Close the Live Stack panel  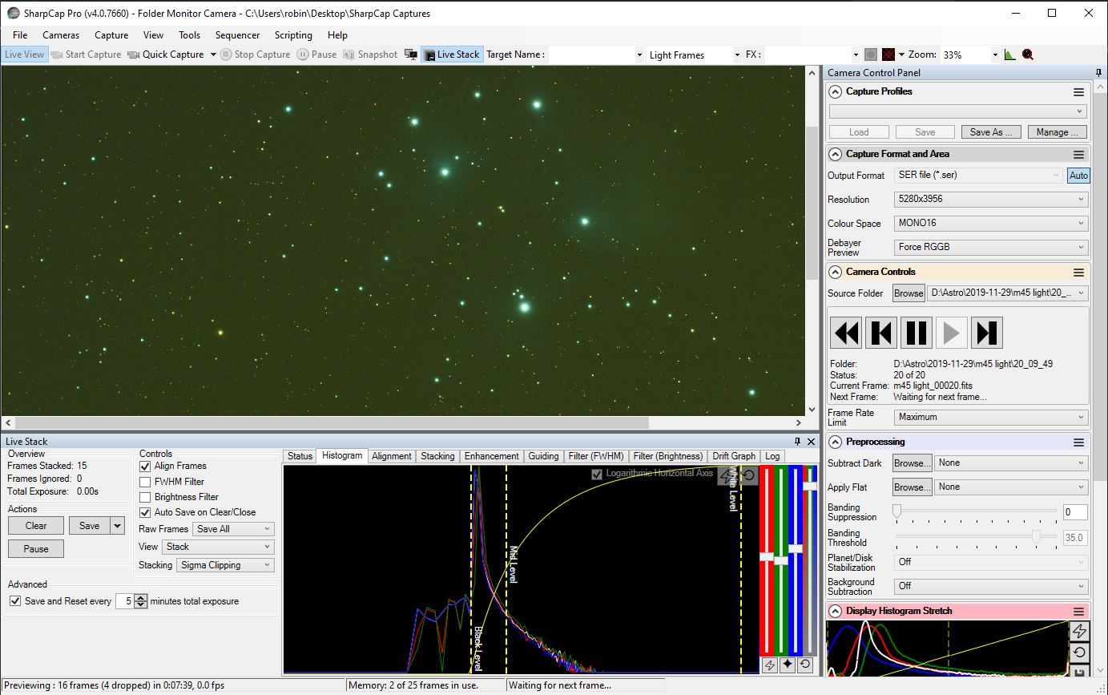pos(810,442)
